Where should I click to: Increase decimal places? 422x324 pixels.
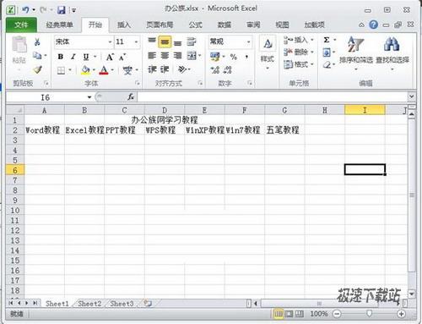[x=215, y=70]
